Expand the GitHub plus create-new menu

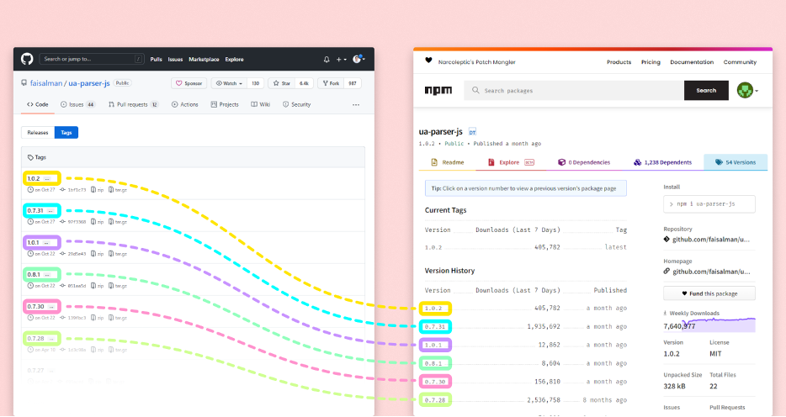point(341,59)
